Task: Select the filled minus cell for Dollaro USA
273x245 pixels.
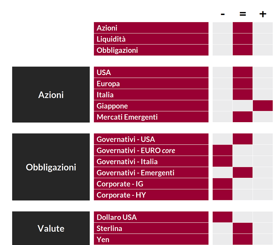Action: click(x=222, y=217)
